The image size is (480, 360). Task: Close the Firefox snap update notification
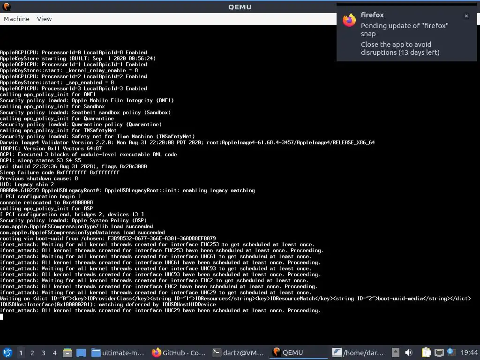pyautogui.click(x=466, y=16)
